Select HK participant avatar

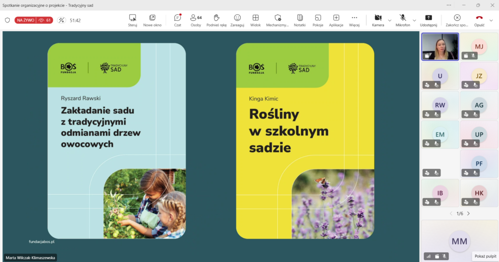pyautogui.click(x=479, y=193)
